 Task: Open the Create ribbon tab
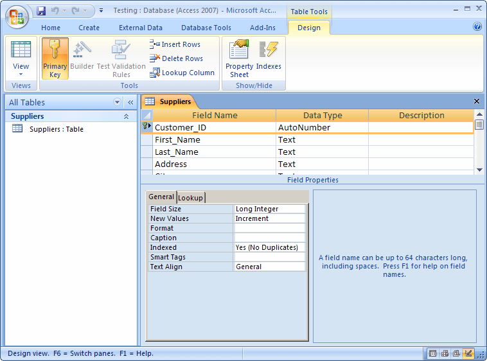[x=89, y=28]
